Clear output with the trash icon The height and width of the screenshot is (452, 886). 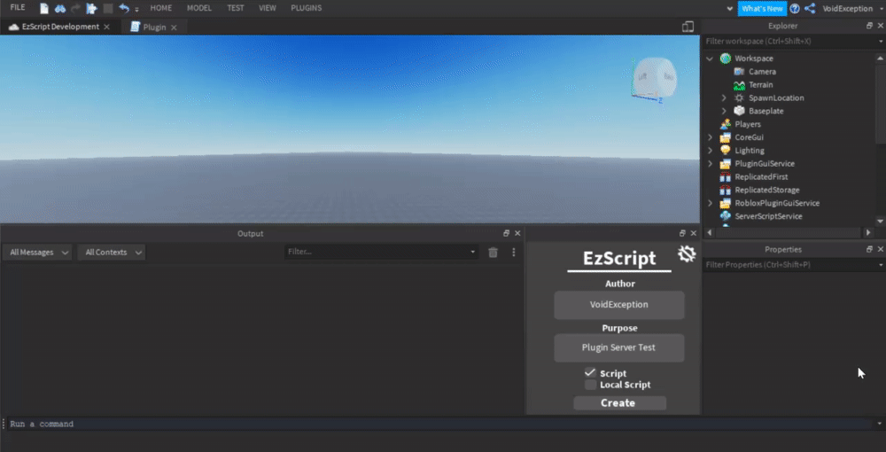click(x=494, y=252)
